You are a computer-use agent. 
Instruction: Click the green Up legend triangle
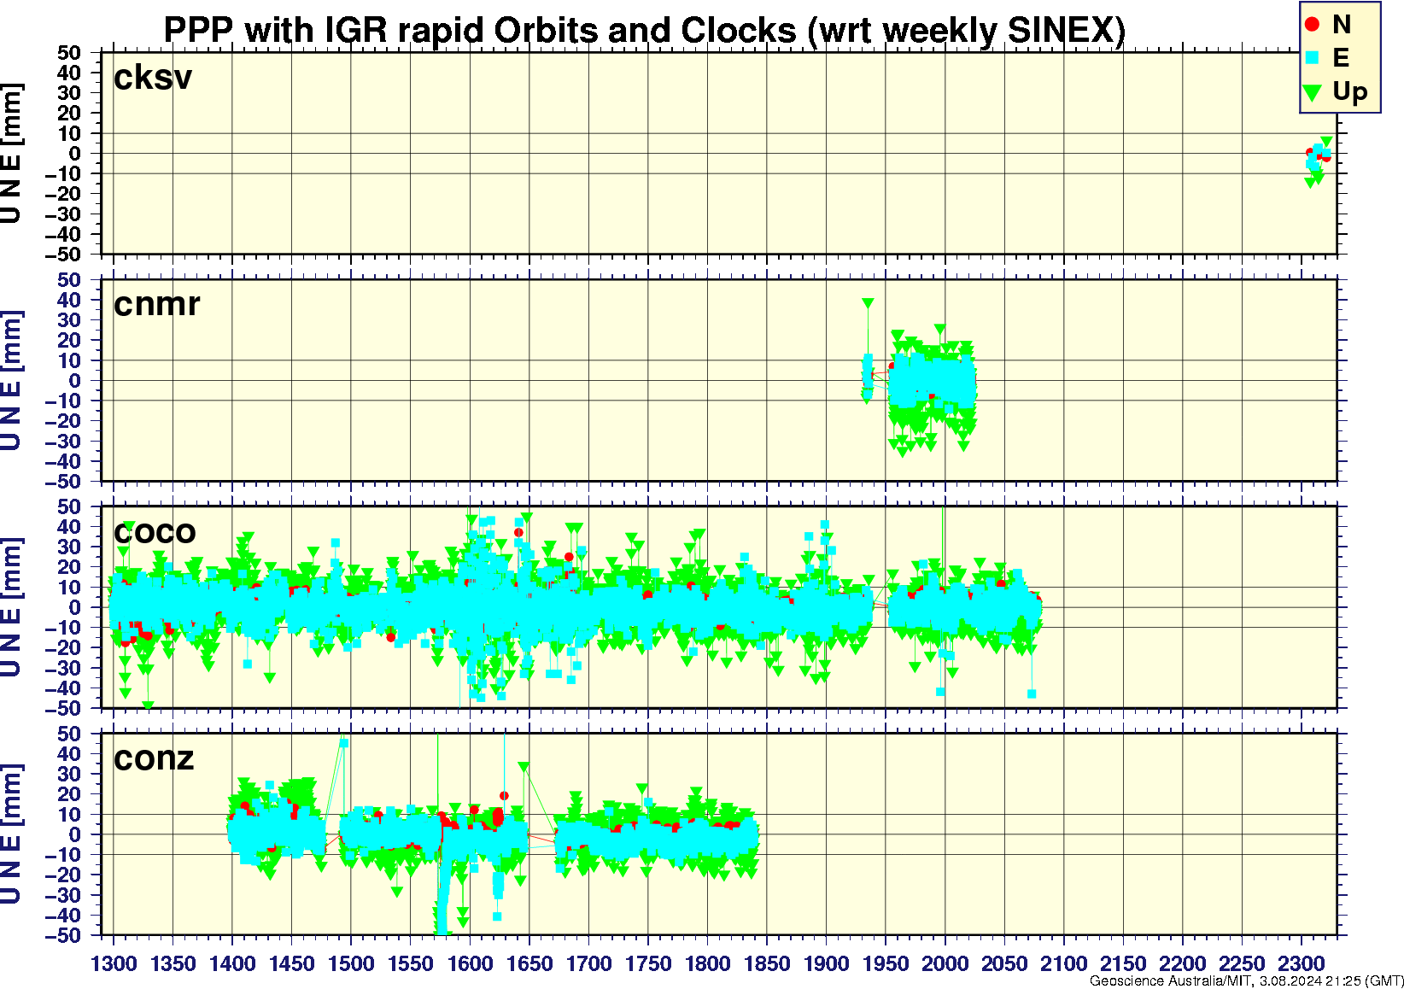click(x=1313, y=91)
